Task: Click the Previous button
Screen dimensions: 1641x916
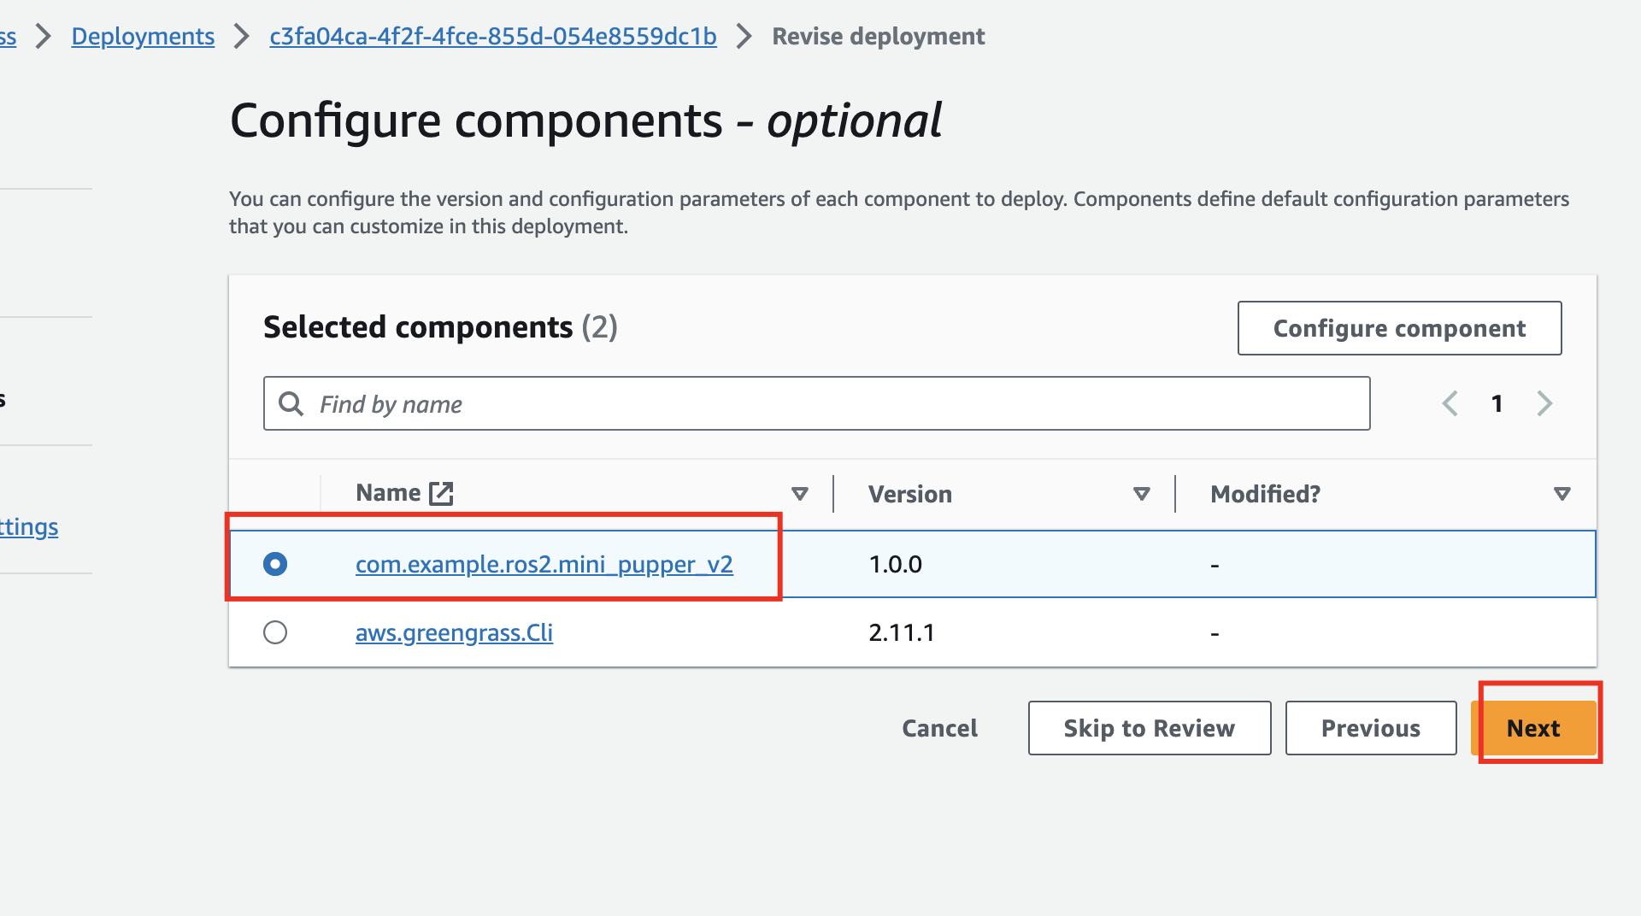Action: (1370, 728)
